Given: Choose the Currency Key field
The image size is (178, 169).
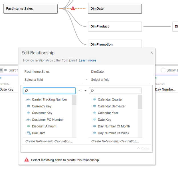Looking at the screenshot, I should click(x=42, y=106).
